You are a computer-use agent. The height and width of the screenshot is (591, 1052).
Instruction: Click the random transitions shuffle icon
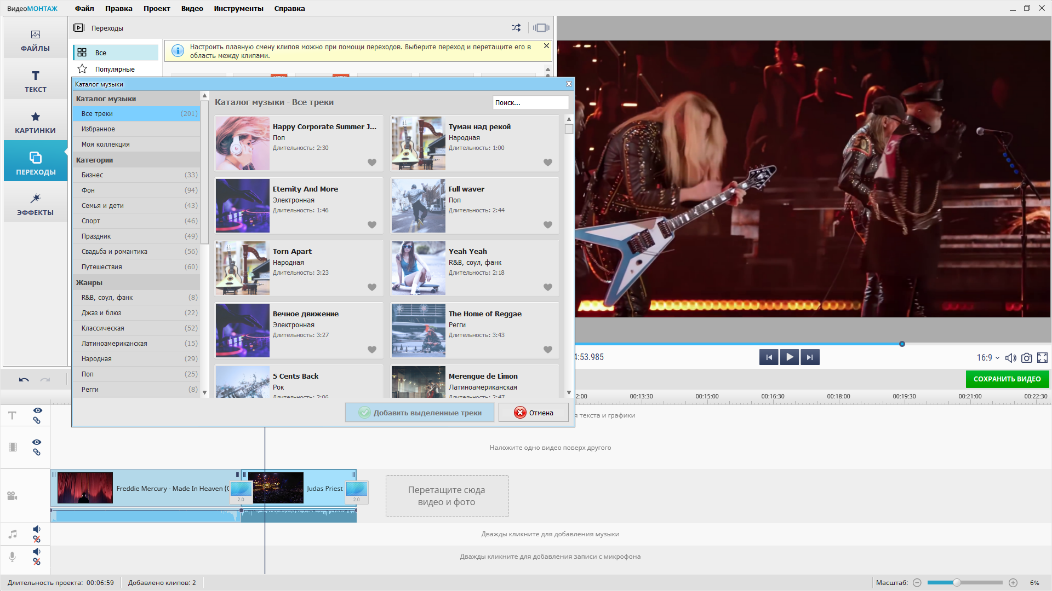(x=516, y=28)
